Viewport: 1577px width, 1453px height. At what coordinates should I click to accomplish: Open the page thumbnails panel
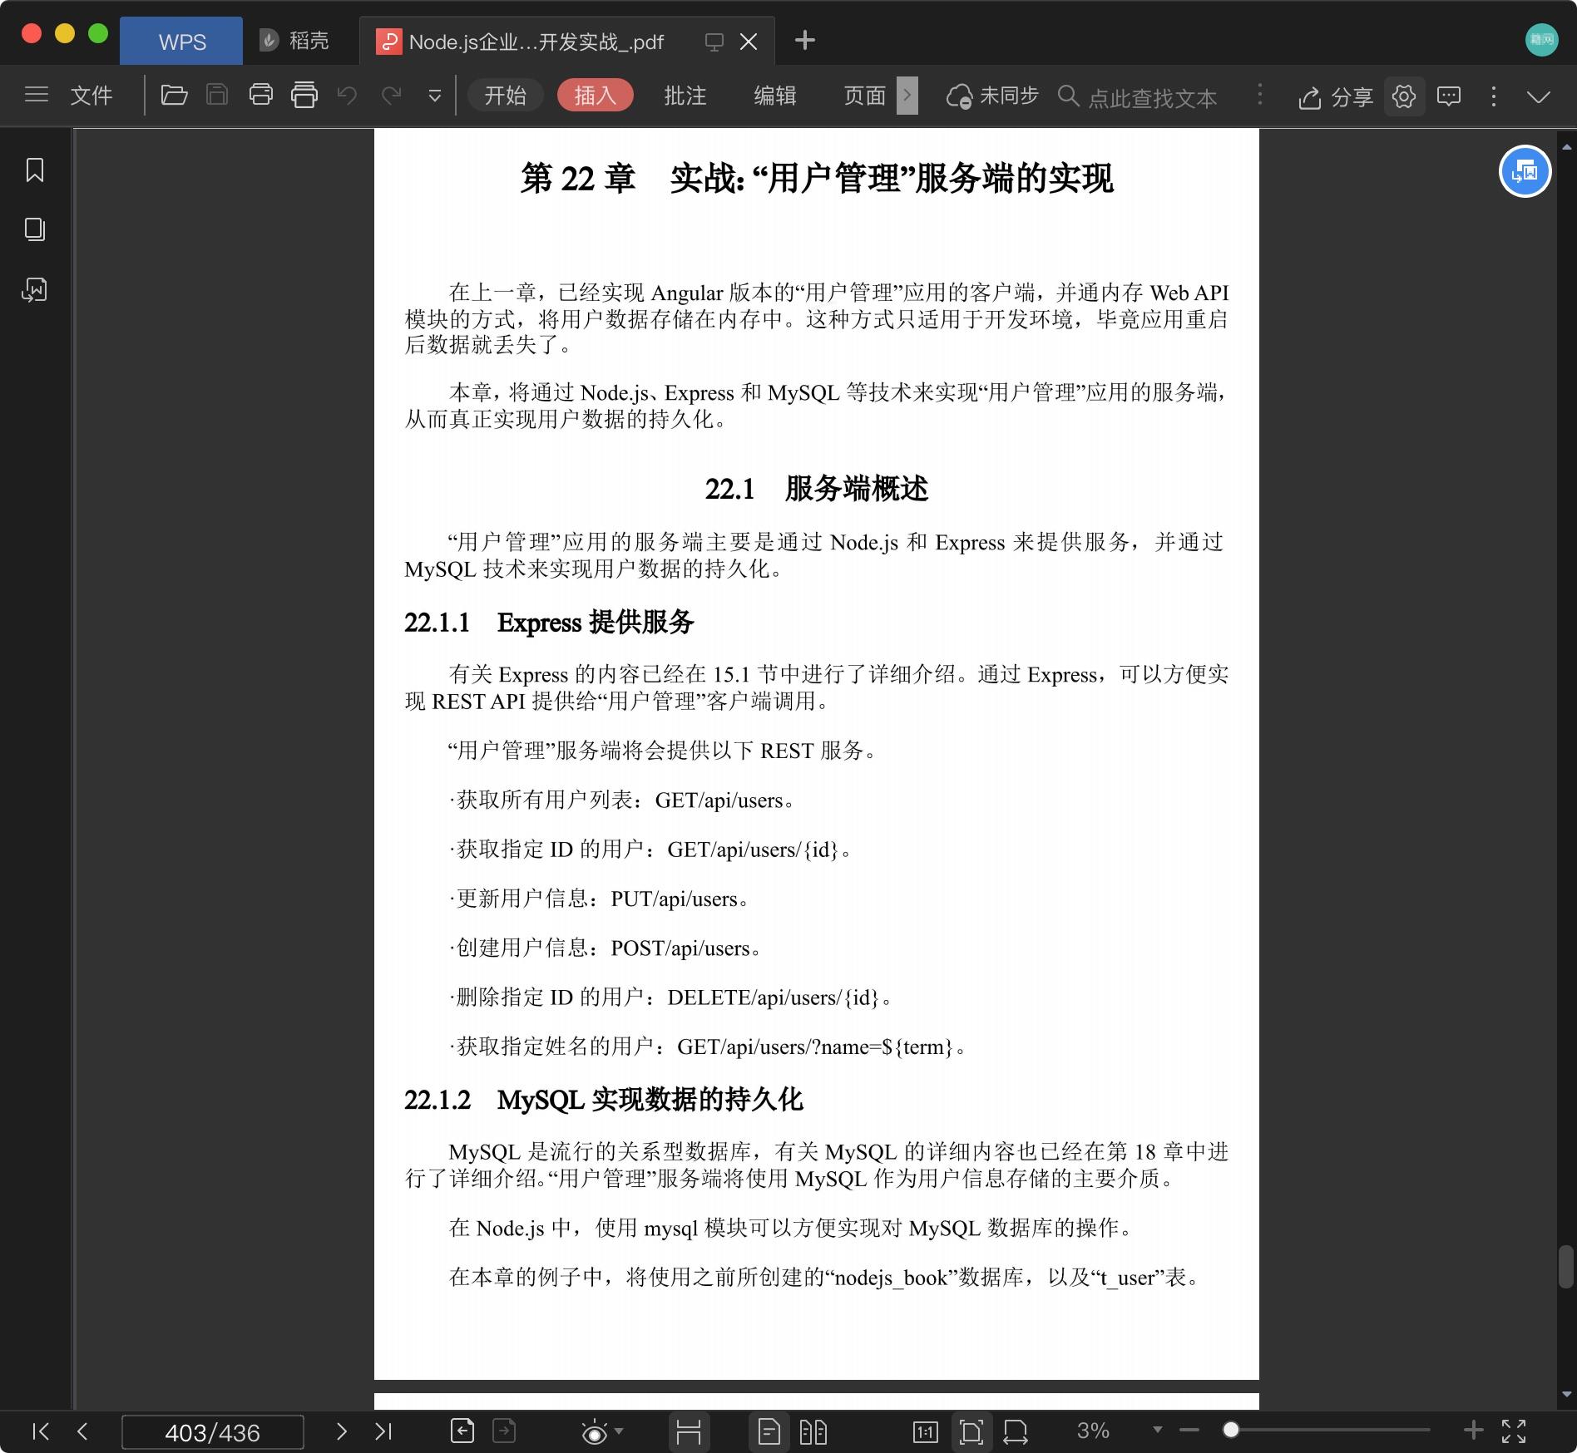coord(35,229)
